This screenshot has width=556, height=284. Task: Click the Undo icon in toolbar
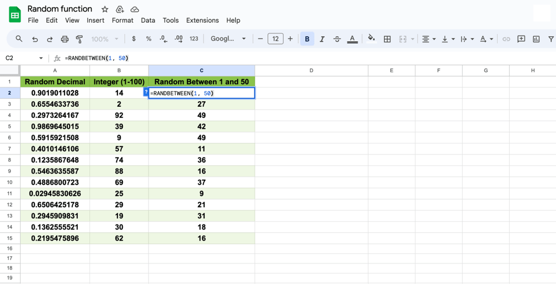click(35, 39)
